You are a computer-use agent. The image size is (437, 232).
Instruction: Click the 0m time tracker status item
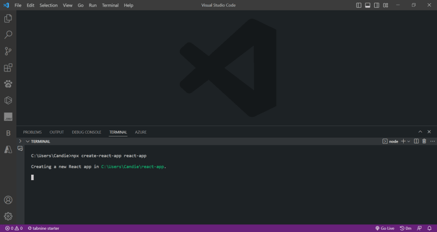405,228
